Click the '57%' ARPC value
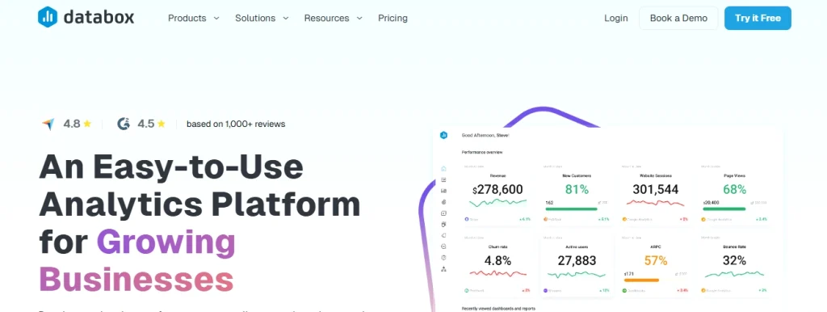 click(656, 260)
